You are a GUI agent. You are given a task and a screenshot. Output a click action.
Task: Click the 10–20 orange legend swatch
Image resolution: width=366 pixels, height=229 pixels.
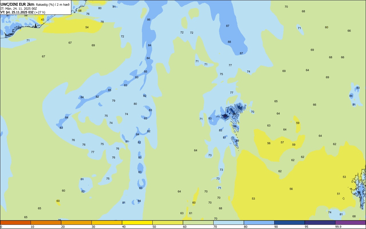coord(46,222)
